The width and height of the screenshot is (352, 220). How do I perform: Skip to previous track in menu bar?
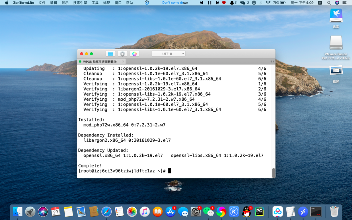[201, 3]
